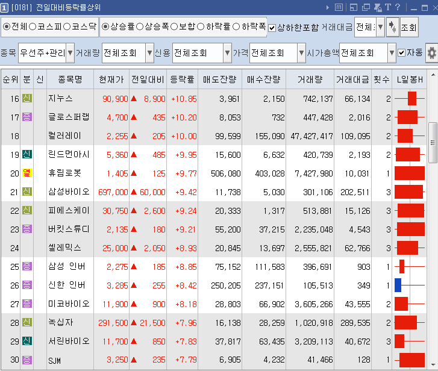Click the price 697,000 for 삼성바이오
The height and width of the screenshot is (371, 438).
pos(113,192)
